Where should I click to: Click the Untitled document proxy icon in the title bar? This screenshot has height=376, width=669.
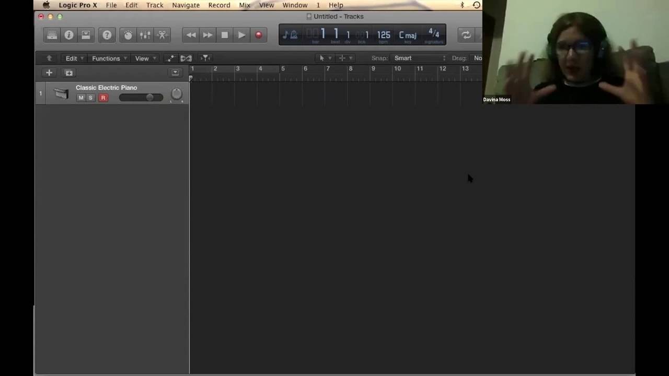point(309,17)
